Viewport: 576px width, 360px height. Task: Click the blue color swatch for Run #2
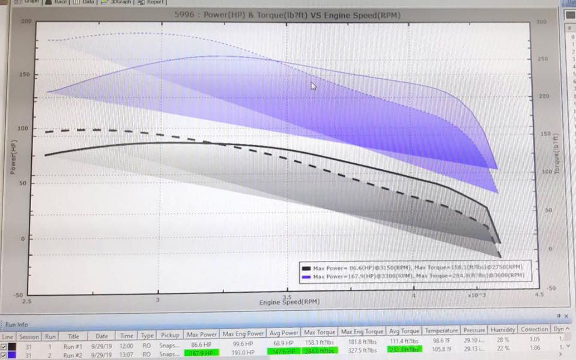coord(12,355)
